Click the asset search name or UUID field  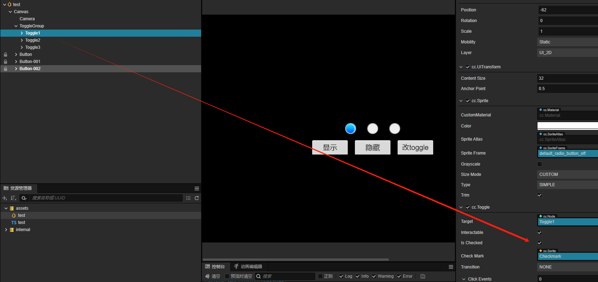click(x=106, y=198)
